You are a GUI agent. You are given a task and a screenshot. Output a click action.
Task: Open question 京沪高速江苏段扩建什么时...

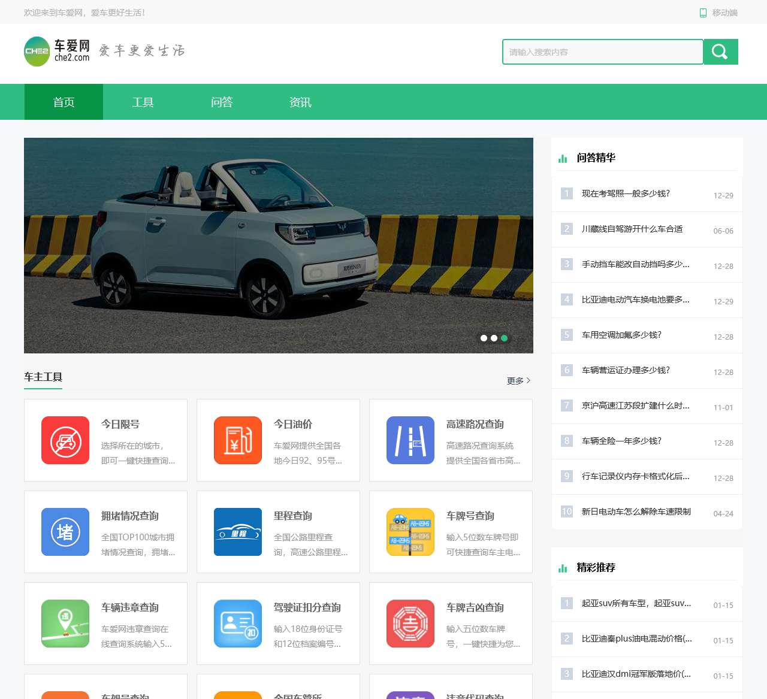pos(636,406)
